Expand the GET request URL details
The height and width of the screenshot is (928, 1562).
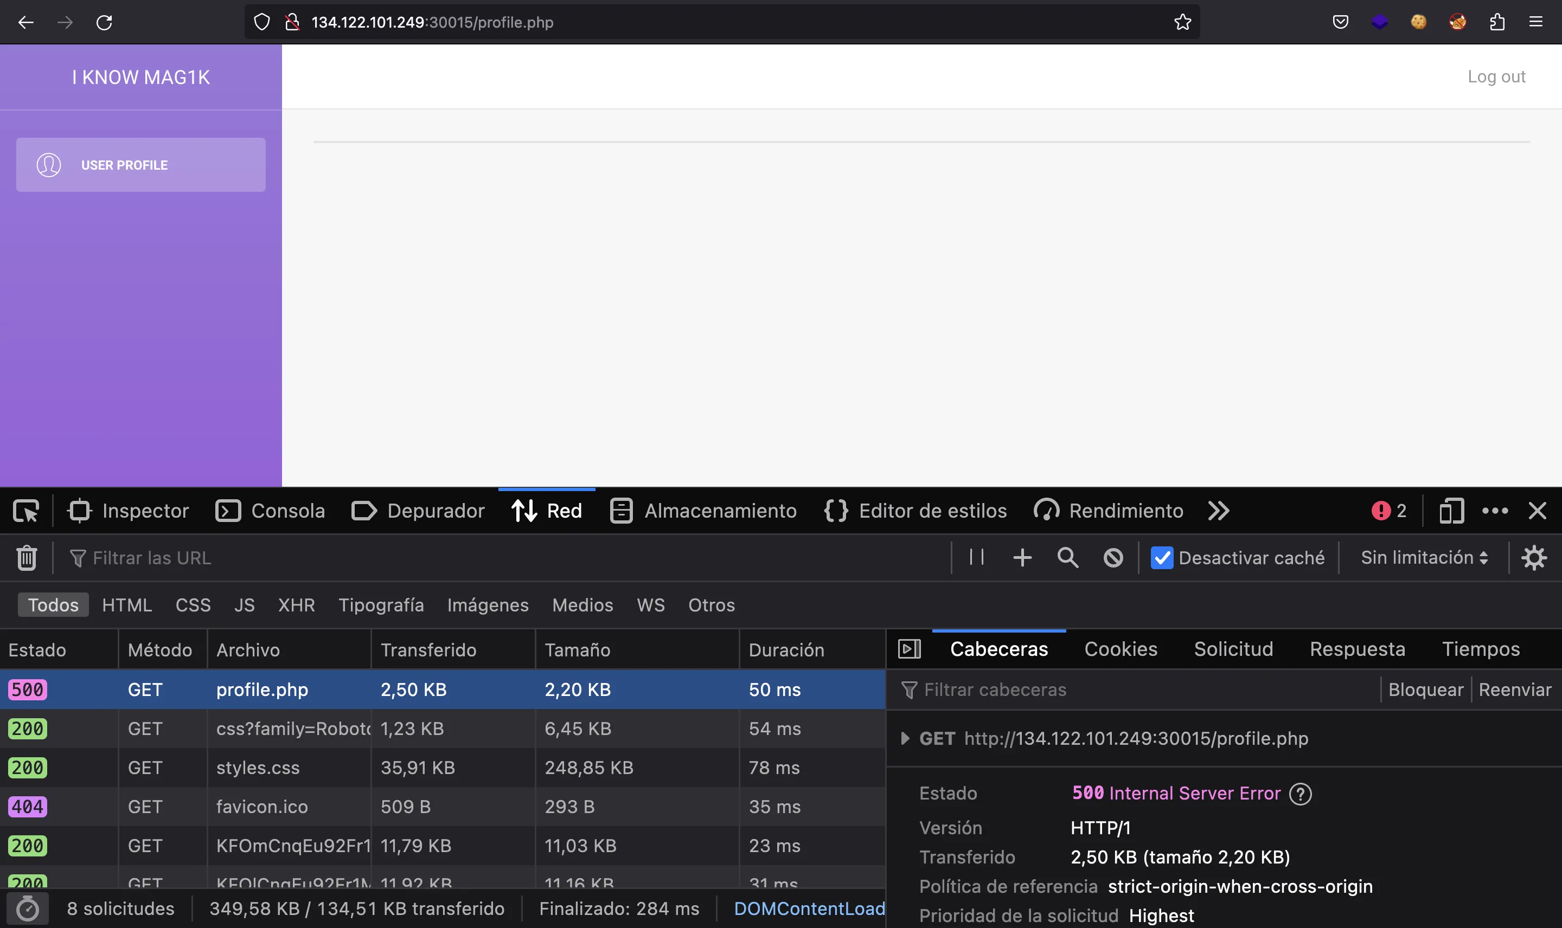[905, 738]
